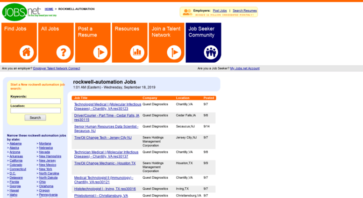Viewport: 363px width, 198px height.
Task: Narrow jobs to New York
Action: pos(45,169)
